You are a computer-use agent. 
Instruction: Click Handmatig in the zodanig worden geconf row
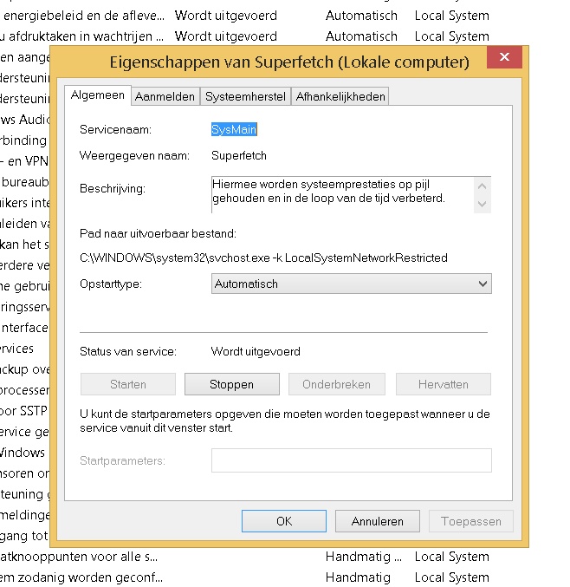(x=358, y=577)
